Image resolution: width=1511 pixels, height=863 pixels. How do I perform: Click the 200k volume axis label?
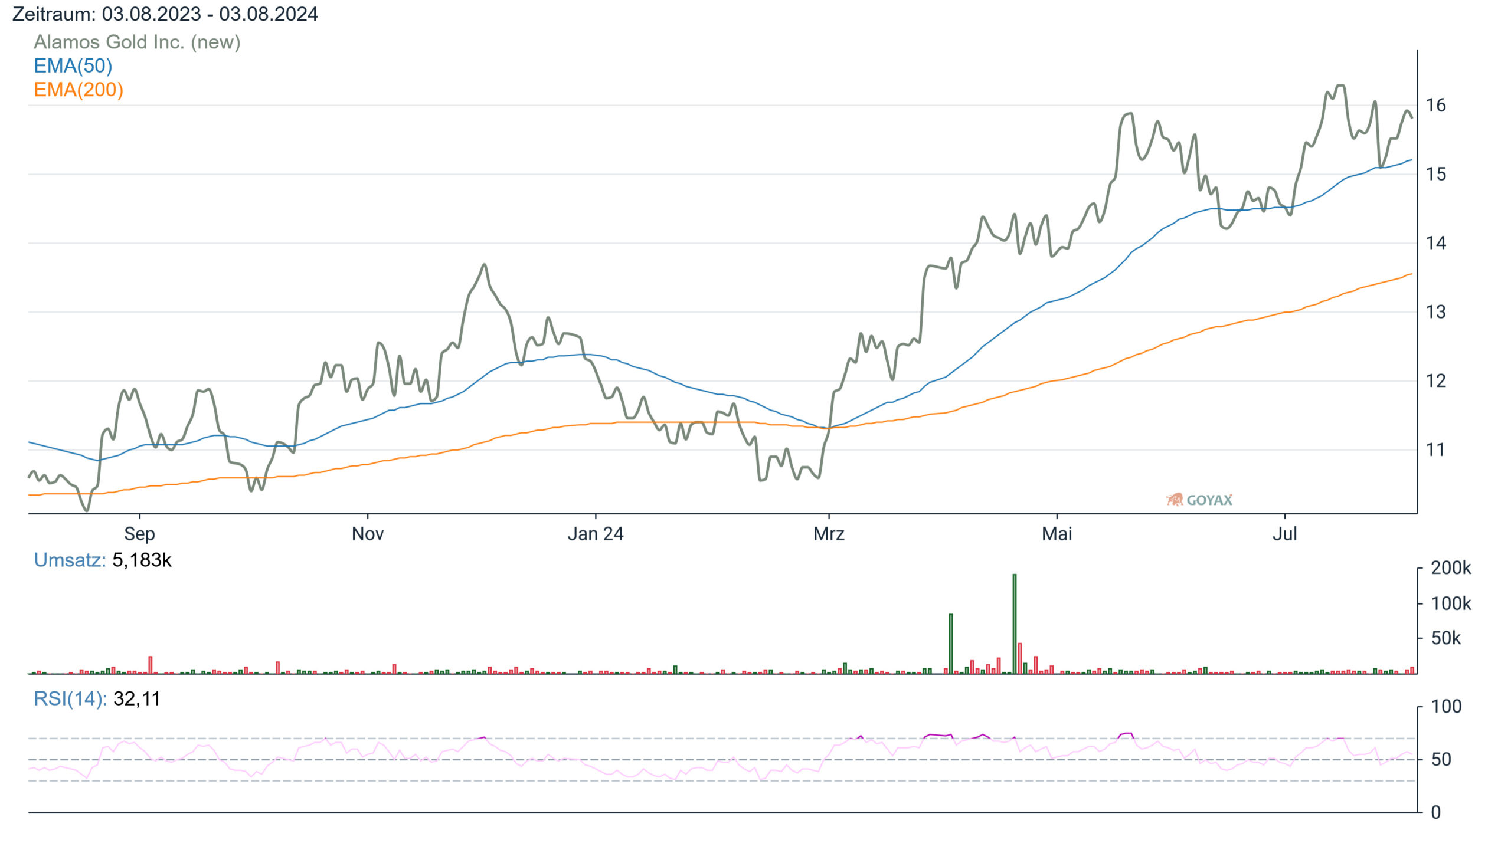(1451, 568)
